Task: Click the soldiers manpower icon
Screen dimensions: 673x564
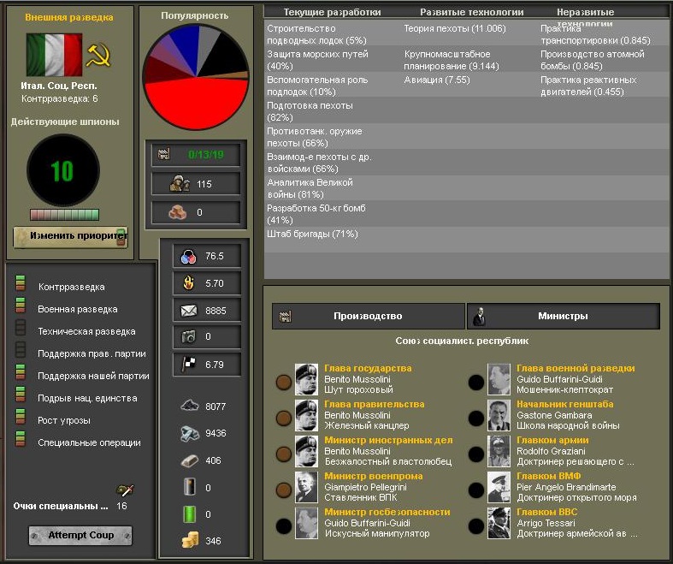Action: 180,183
